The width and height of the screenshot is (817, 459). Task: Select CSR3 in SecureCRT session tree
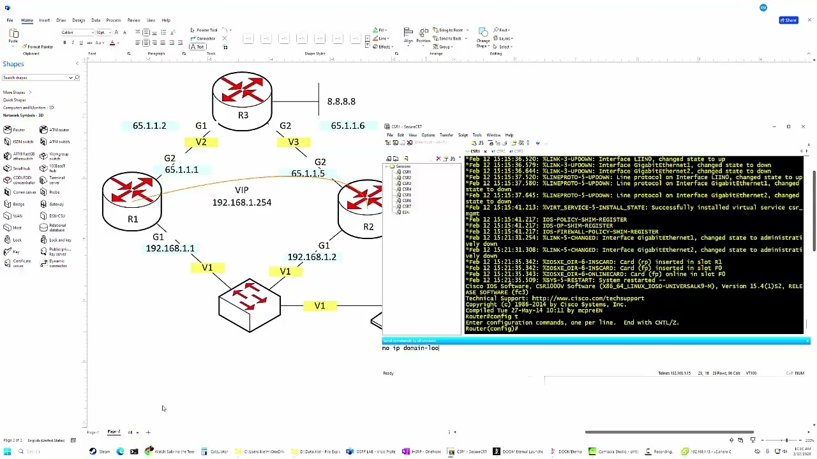[405, 184]
